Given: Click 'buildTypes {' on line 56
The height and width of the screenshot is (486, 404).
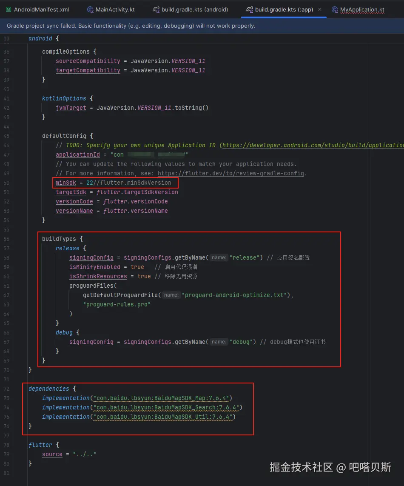Looking at the screenshot, I should coord(63,239).
